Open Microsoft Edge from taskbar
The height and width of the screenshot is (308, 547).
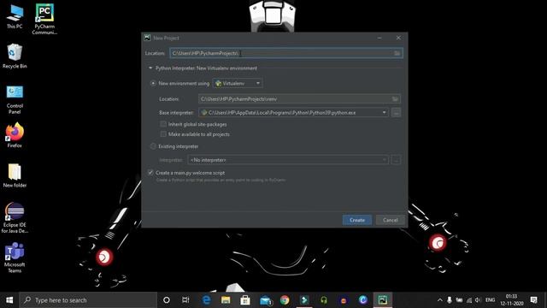click(x=207, y=300)
